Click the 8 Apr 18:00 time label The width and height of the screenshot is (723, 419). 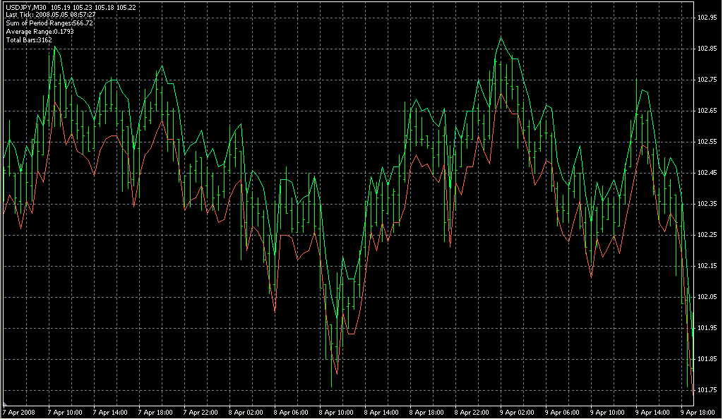427,412
